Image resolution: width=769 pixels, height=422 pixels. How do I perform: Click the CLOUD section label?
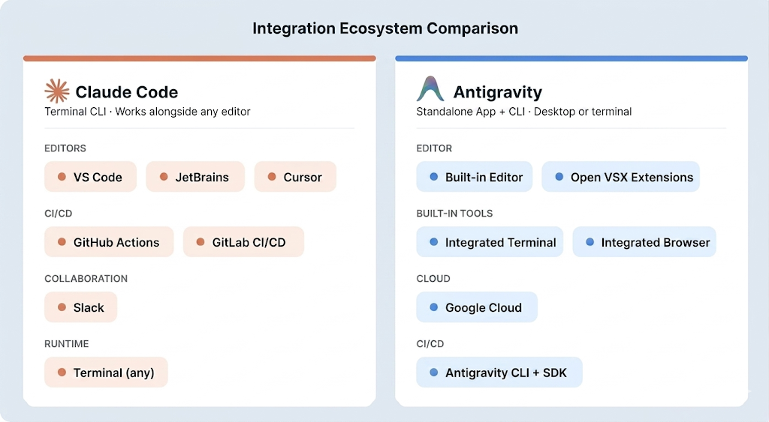click(433, 279)
